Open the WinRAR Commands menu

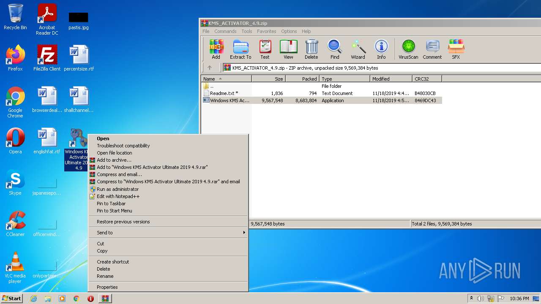pyautogui.click(x=225, y=31)
